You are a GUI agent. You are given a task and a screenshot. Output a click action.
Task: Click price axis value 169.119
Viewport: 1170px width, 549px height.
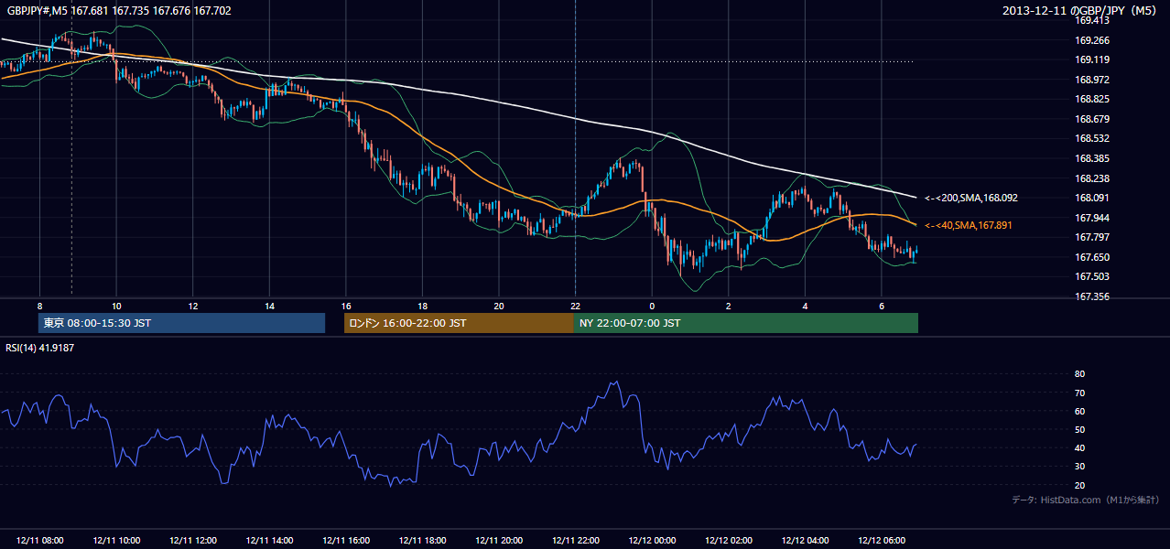pyautogui.click(x=1091, y=59)
